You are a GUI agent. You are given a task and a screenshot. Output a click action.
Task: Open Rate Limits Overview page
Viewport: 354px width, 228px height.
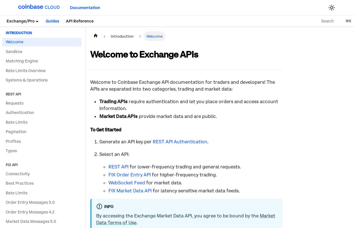click(42, 71)
